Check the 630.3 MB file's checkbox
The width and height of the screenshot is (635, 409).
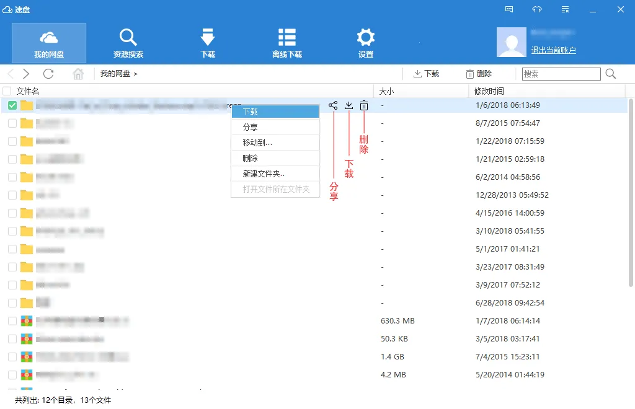[x=12, y=321]
